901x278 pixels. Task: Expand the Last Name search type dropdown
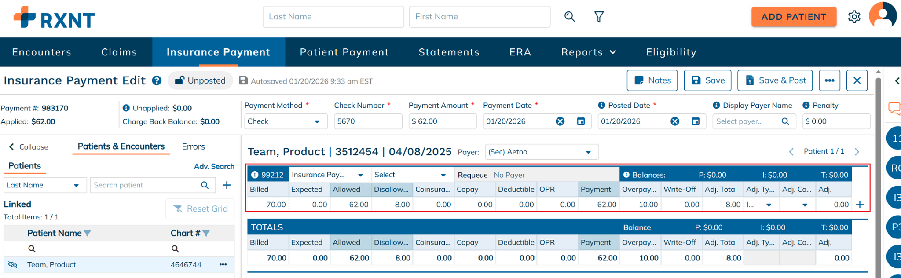tap(76, 185)
